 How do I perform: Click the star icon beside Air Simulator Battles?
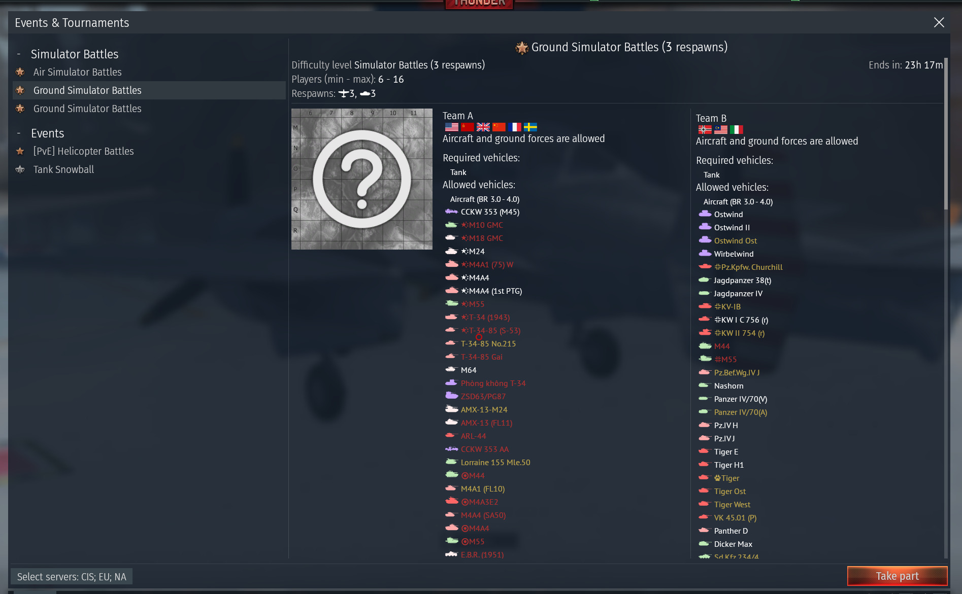tap(20, 72)
